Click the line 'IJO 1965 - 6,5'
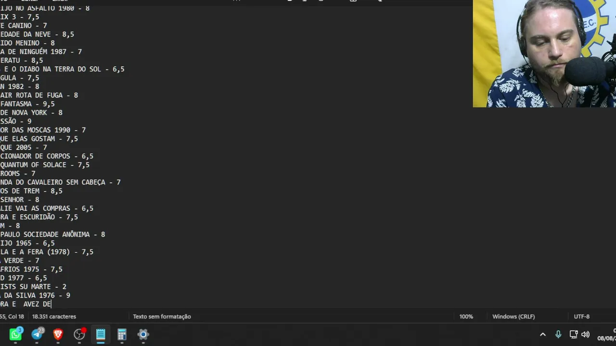Image resolution: width=616 pixels, height=346 pixels. [27, 243]
